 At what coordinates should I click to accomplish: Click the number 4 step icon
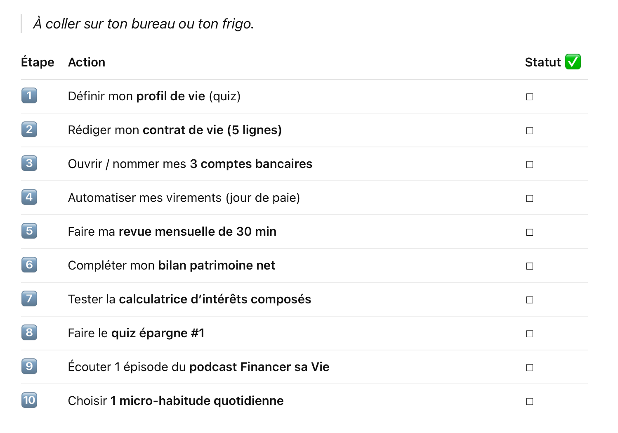(x=29, y=197)
